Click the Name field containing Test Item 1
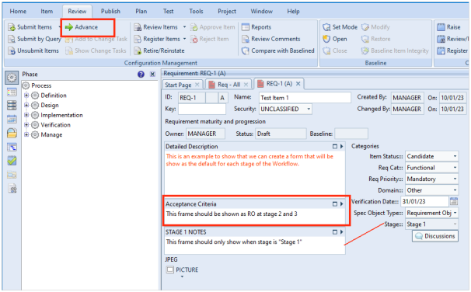The height and width of the screenshot is (292, 471). (x=305, y=98)
